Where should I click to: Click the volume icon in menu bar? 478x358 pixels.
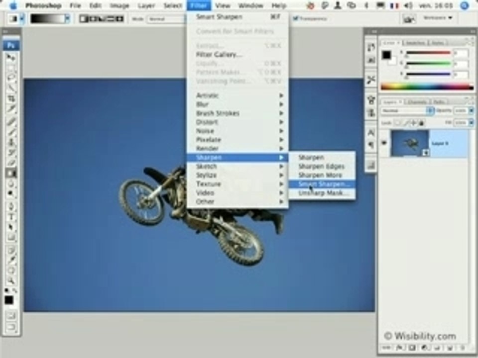[x=408, y=5]
